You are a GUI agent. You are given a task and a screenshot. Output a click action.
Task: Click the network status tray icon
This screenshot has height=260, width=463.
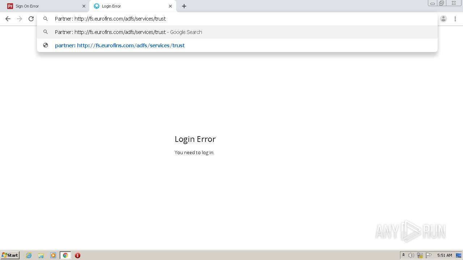click(x=420, y=255)
